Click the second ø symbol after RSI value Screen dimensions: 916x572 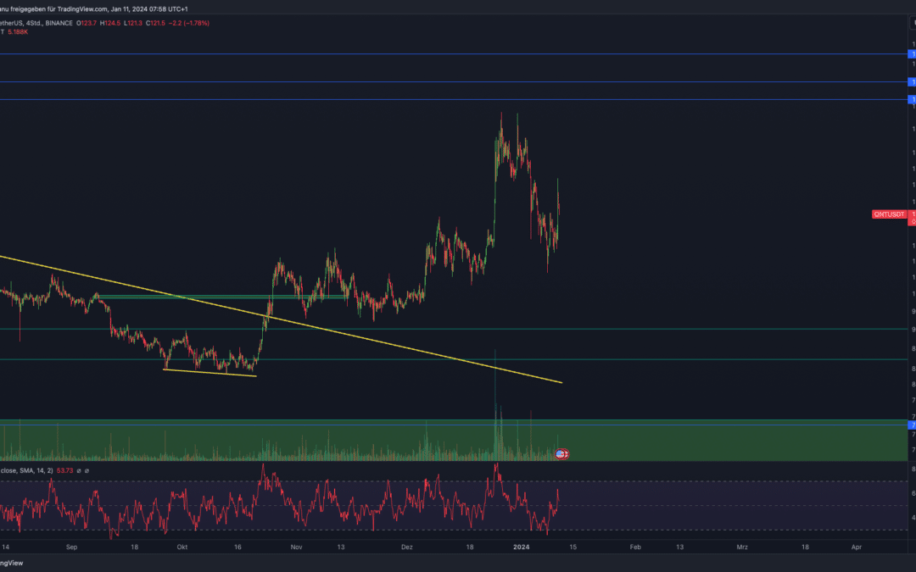point(87,470)
